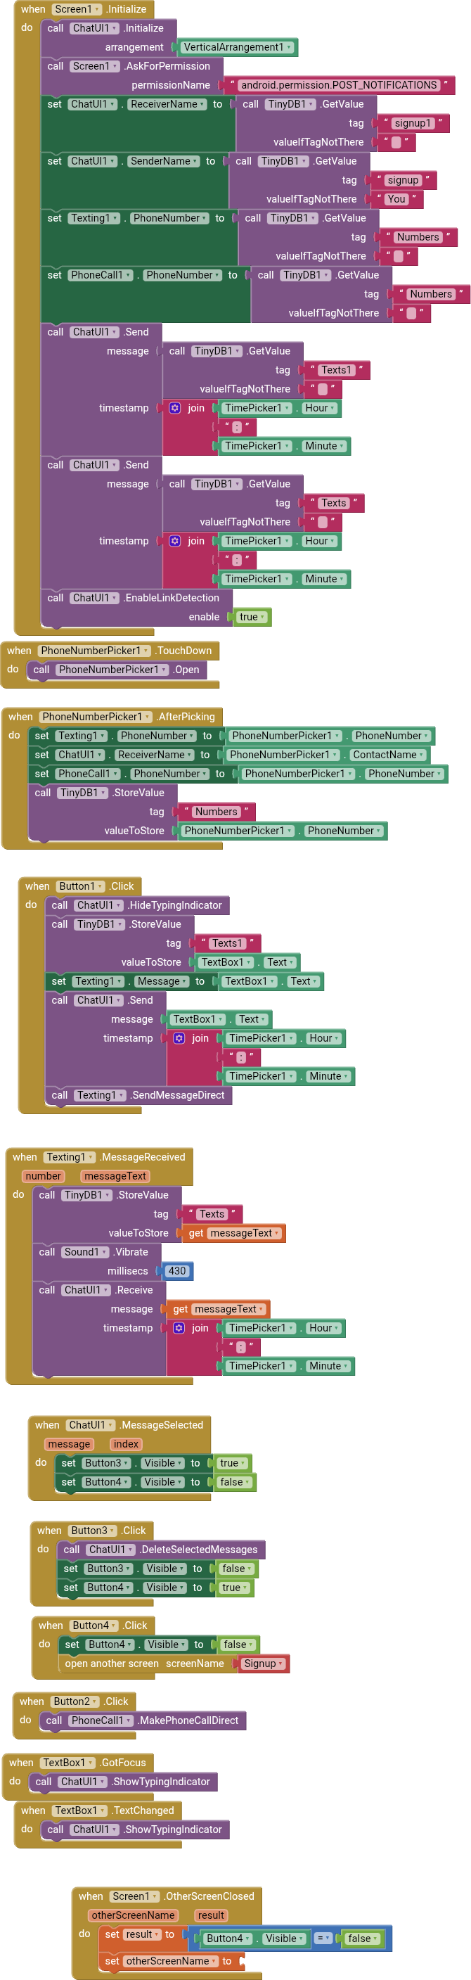This screenshot has height=1980, width=471.
Task: Open result variable dropdown in set block
Action: [x=142, y=1935]
